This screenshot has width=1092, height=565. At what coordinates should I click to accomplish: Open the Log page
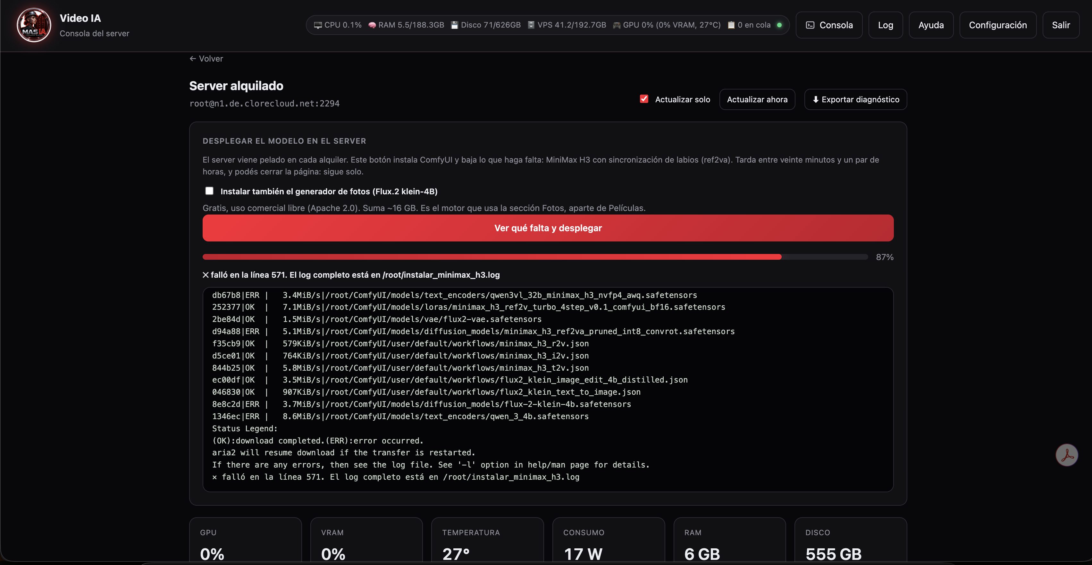pyautogui.click(x=886, y=25)
